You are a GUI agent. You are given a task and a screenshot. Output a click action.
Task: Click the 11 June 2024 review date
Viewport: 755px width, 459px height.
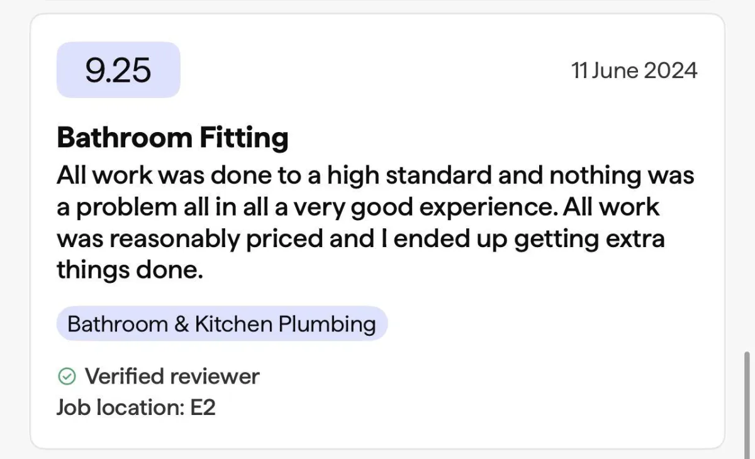(634, 70)
